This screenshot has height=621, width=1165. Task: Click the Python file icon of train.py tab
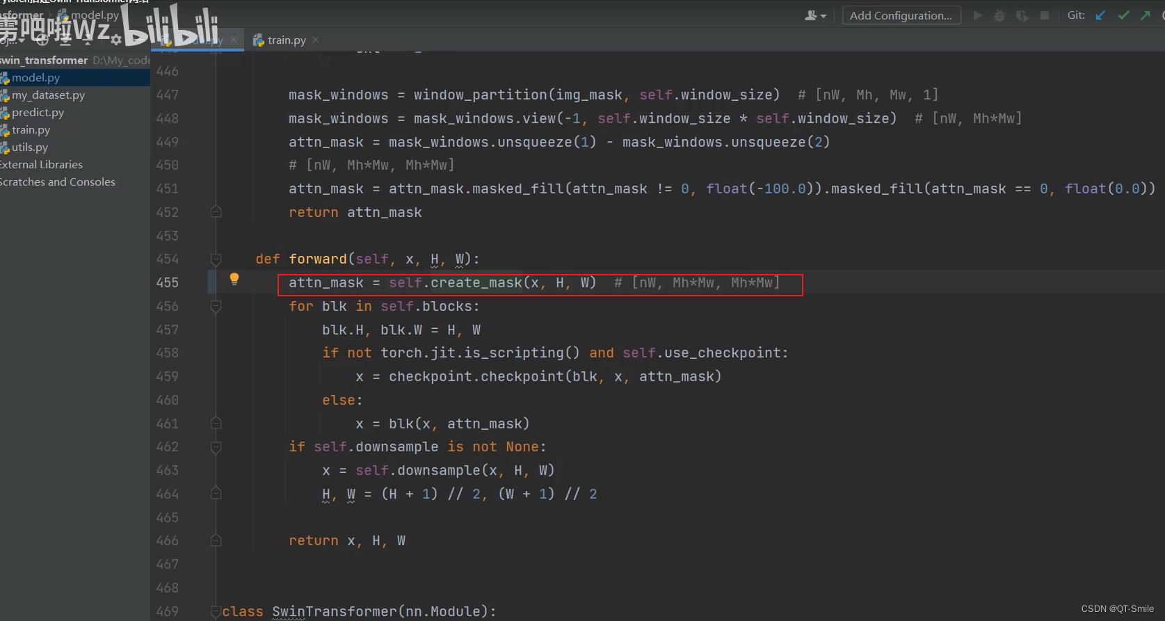(258, 40)
